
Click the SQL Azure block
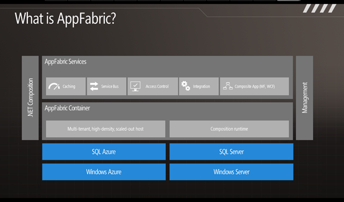click(x=104, y=152)
